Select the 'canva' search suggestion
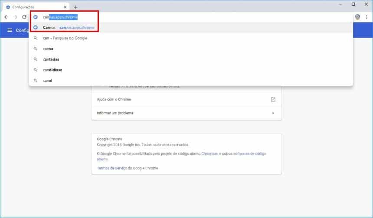373x218 pixels. coord(191,49)
